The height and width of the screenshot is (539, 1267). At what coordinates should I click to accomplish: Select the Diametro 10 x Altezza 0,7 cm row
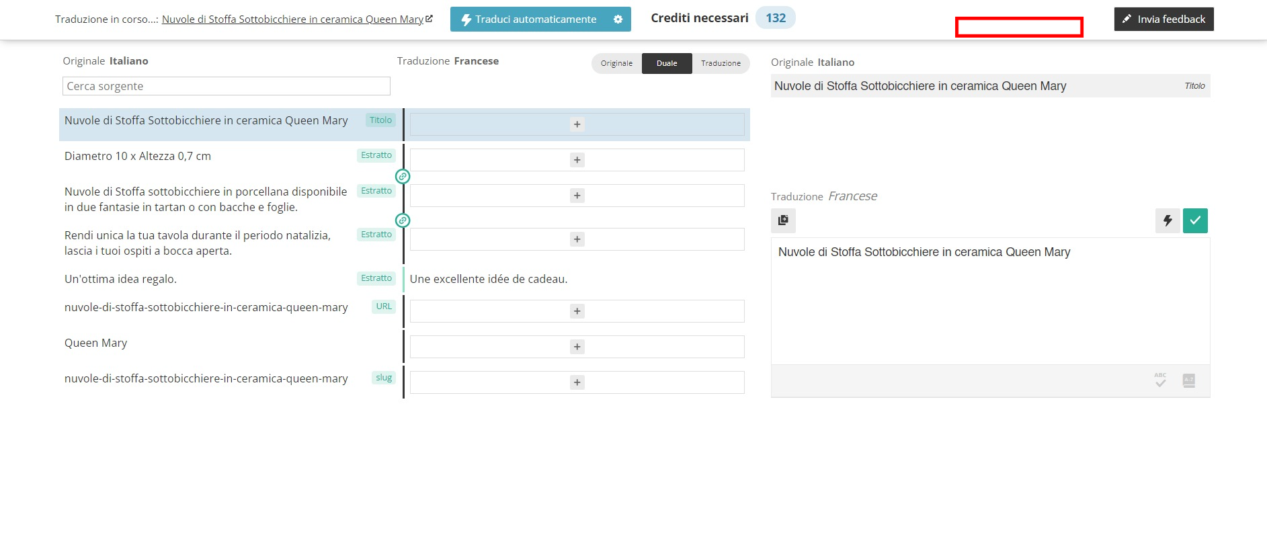click(x=138, y=156)
